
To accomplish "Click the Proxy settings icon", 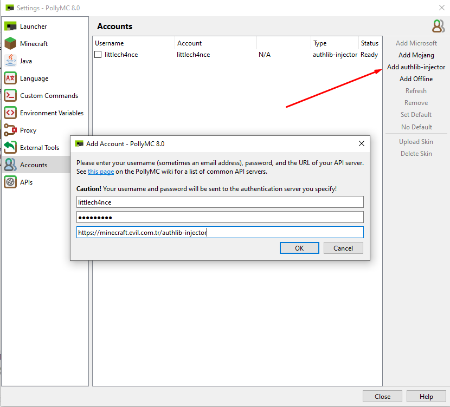I will click(x=10, y=130).
